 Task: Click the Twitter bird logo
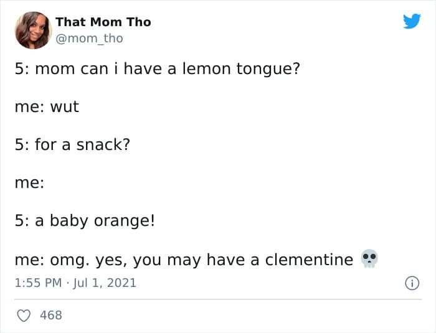point(412,21)
